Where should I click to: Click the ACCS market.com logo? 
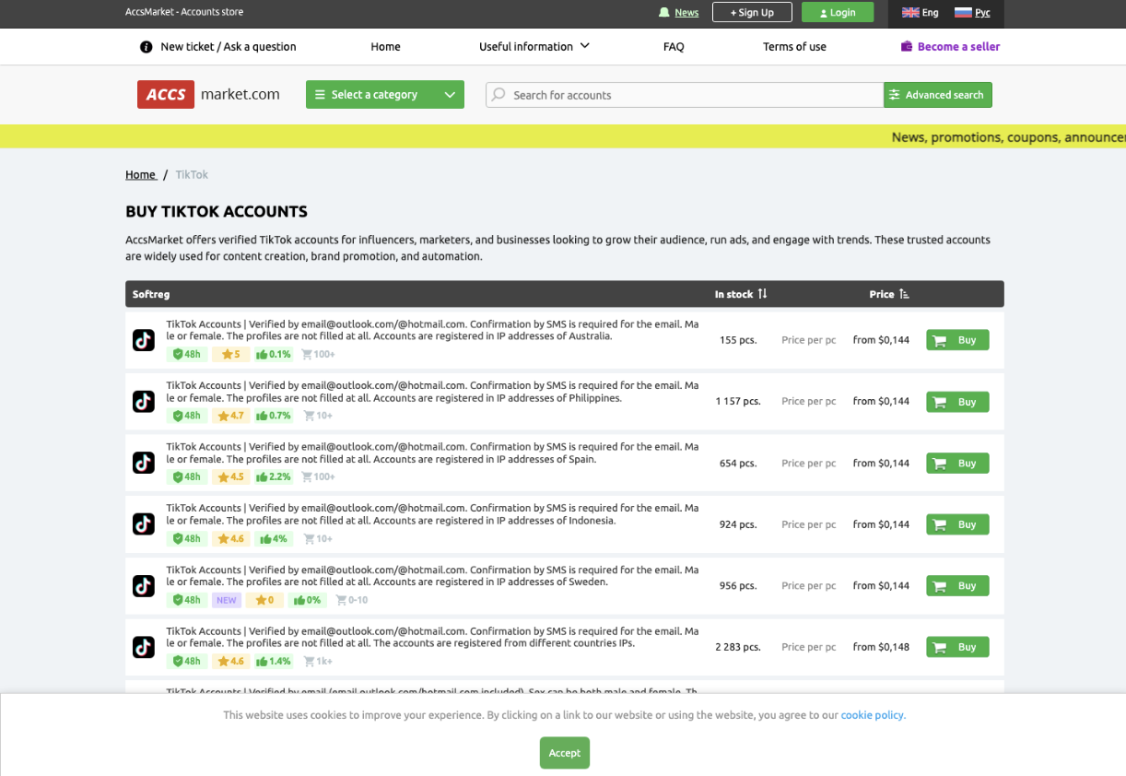click(208, 94)
